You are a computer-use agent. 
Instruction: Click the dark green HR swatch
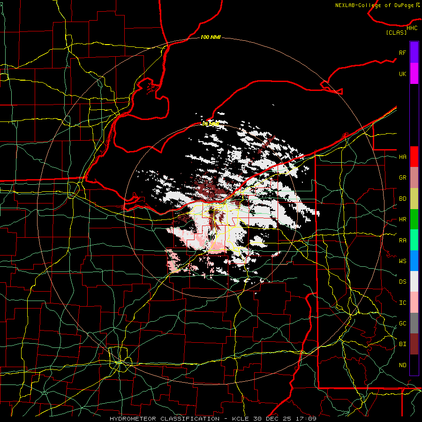pos(414,219)
